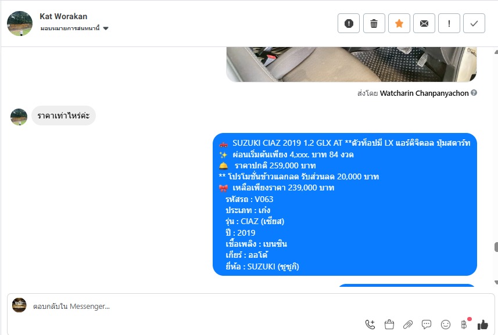Send a thumbs-up like

482,324
